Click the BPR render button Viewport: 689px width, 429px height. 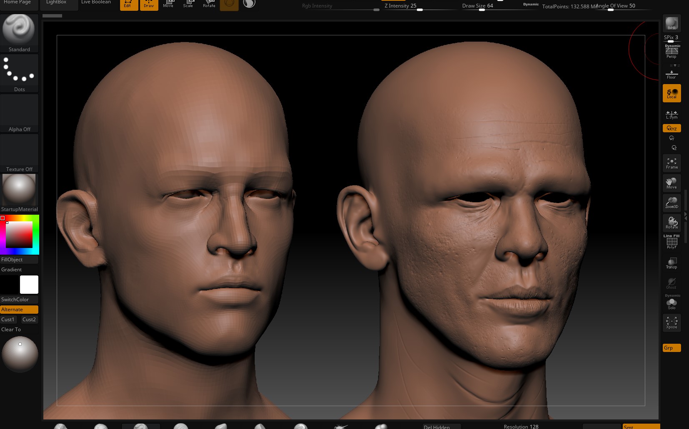click(671, 23)
